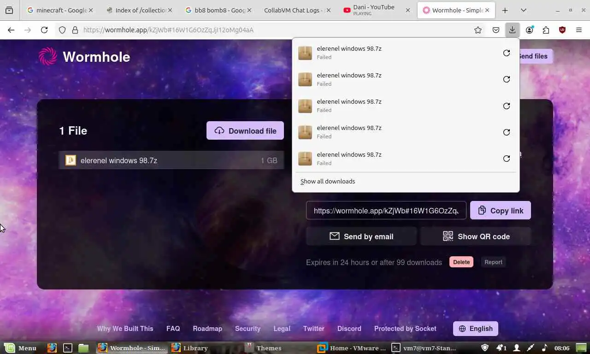Open the notifications tray icon showing 1

[501, 348]
